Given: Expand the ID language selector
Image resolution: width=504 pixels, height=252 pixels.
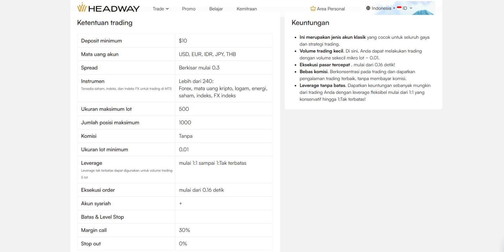Looking at the screenshot, I should tap(404, 8).
